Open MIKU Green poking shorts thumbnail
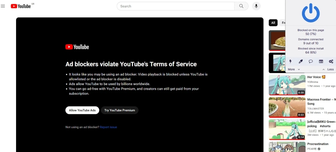The height and width of the screenshot is (152, 336). tap(287, 130)
